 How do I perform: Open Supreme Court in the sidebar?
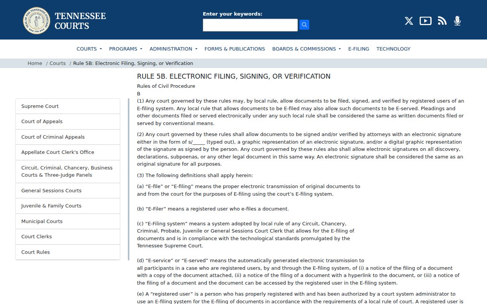(68, 106)
